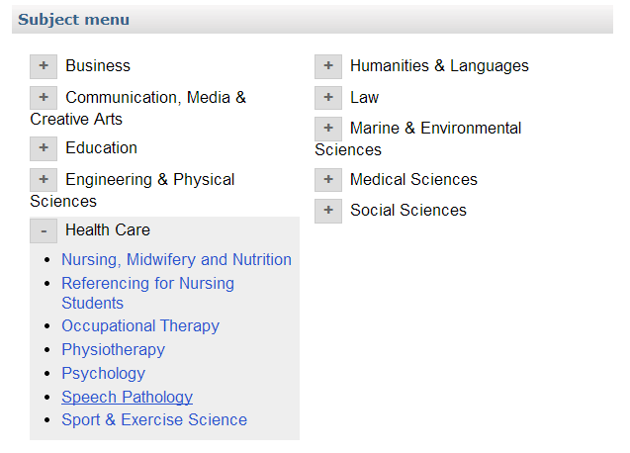This screenshot has height=453, width=630.
Task: Expand the Social Sciences section
Action: pyautogui.click(x=328, y=211)
